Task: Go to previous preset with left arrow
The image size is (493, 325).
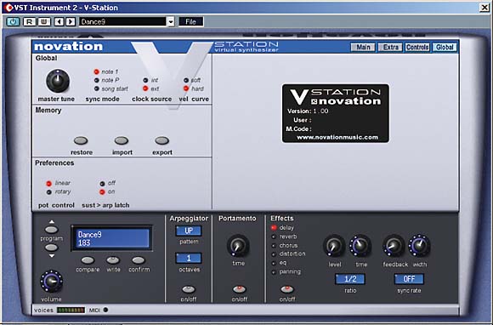Action: pos(59,22)
